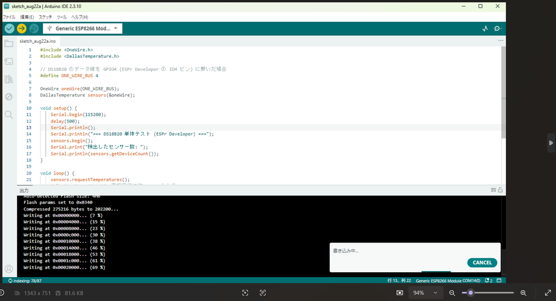Click the 81.6 KB file size text
The image size is (556, 301).
point(74,293)
